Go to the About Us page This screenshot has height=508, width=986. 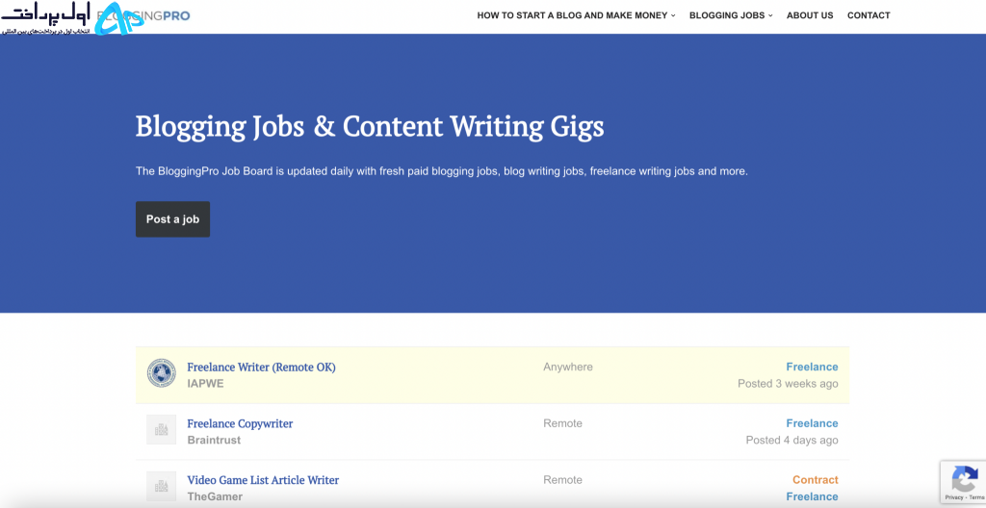point(810,15)
